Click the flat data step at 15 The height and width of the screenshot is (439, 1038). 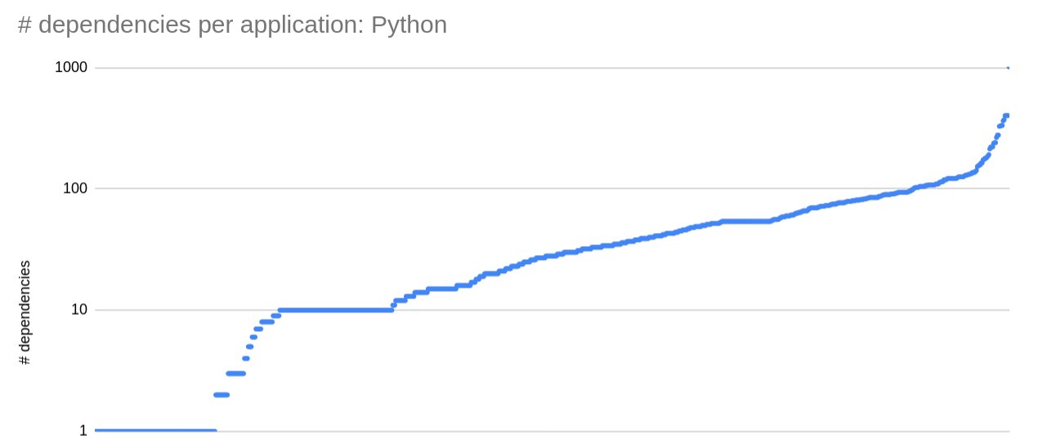441,289
